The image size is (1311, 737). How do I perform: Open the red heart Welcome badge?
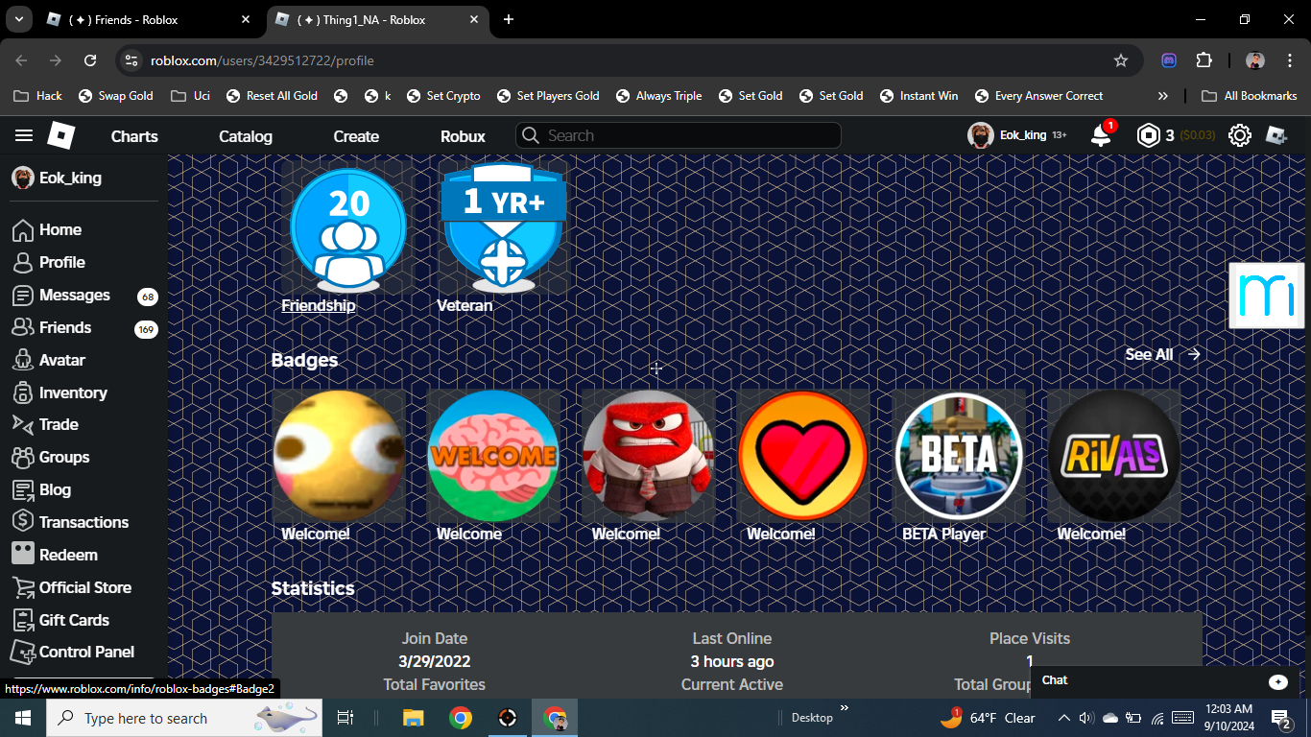click(x=803, y=456)
